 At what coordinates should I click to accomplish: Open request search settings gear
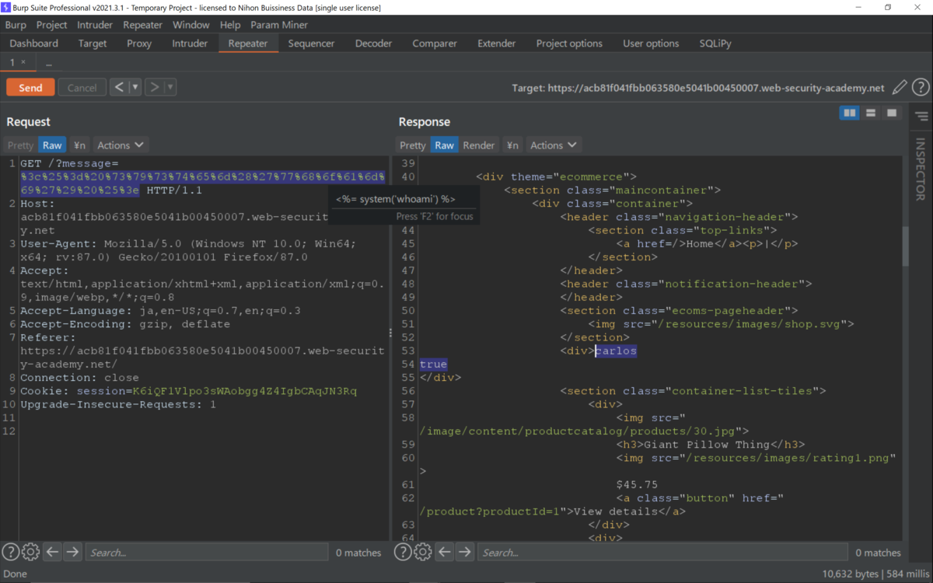click(30, 552)
